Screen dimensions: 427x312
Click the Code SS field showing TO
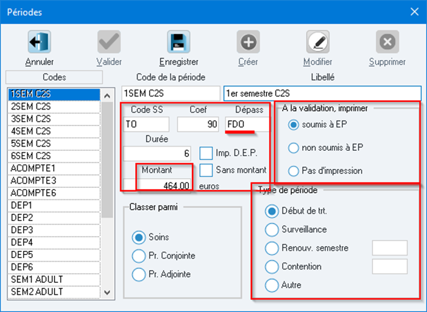(146, 124)
